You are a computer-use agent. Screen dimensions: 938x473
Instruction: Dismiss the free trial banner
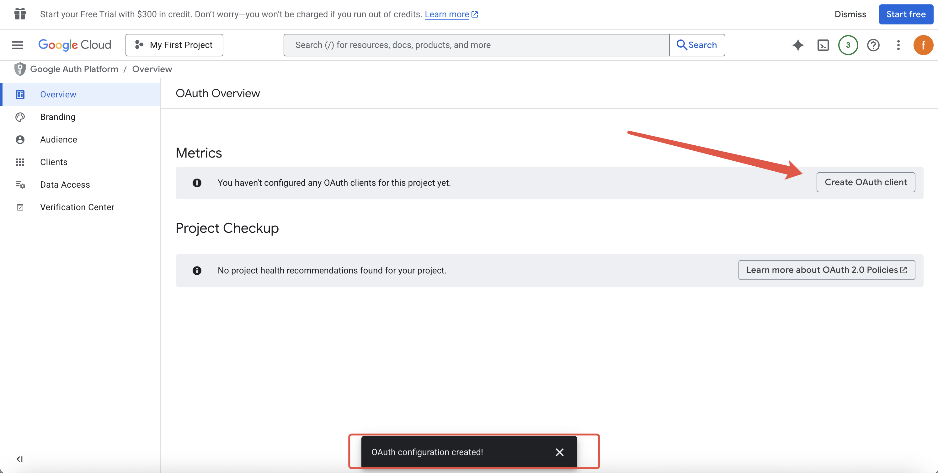click(850, 14)
